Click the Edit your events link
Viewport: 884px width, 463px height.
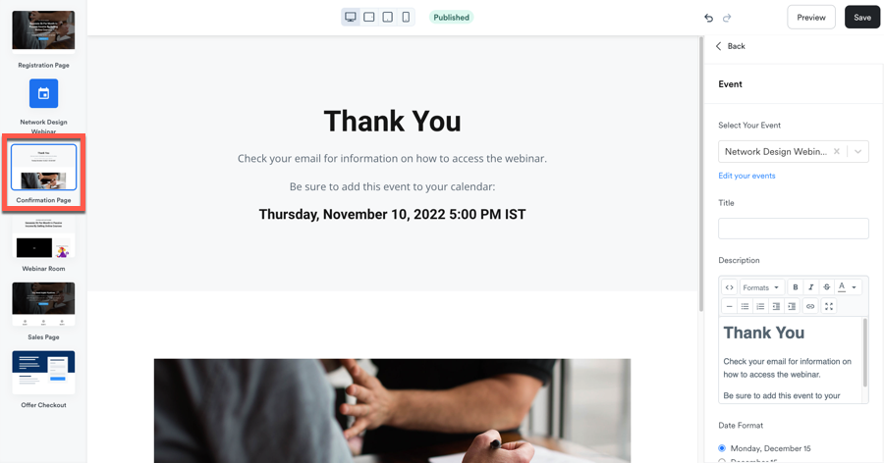(746, 176)
